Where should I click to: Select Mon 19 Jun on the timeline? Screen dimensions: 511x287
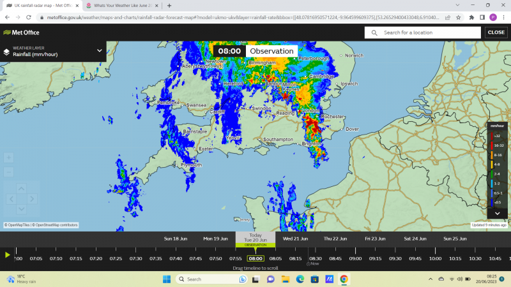215,239
